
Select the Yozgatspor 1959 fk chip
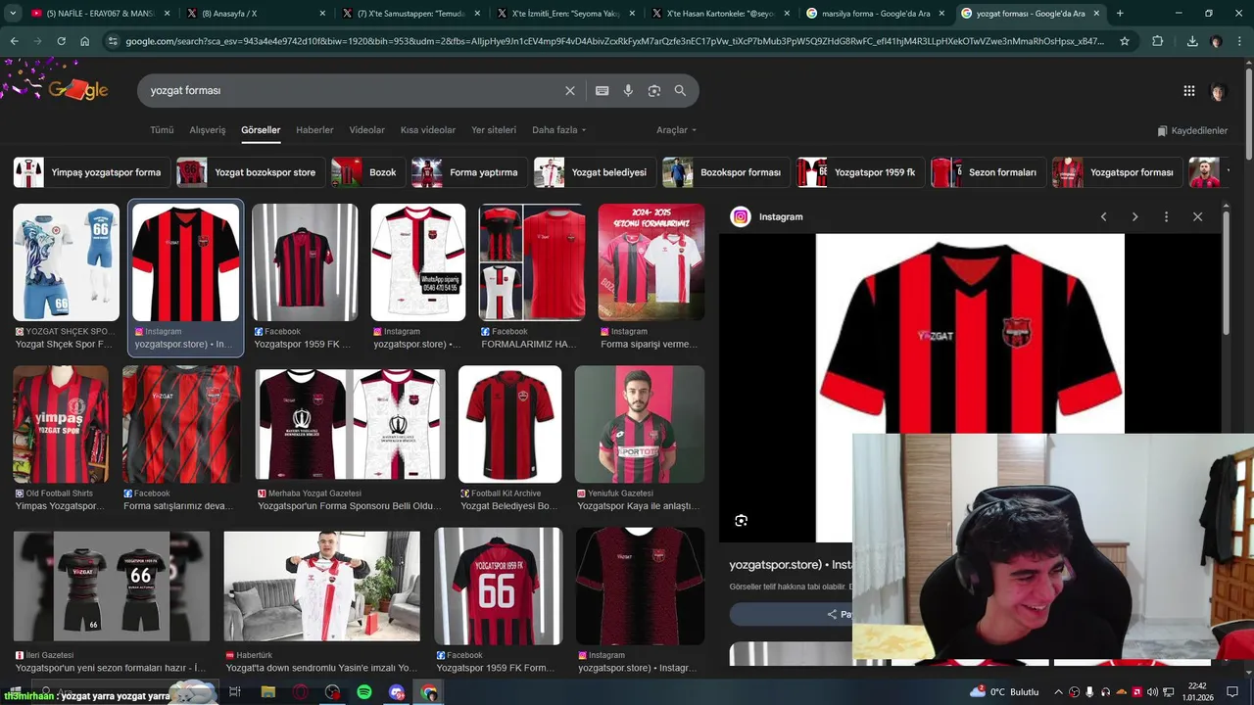coord(860,172)
